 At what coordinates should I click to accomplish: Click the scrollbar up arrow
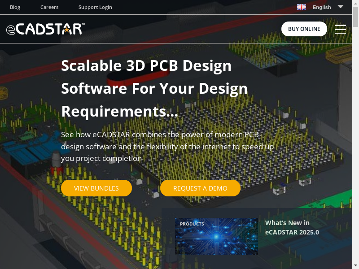(356, 3)
